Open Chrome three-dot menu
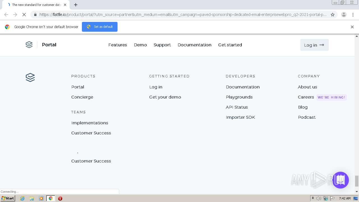Screen dimensions: 359x202 point(353,15)
